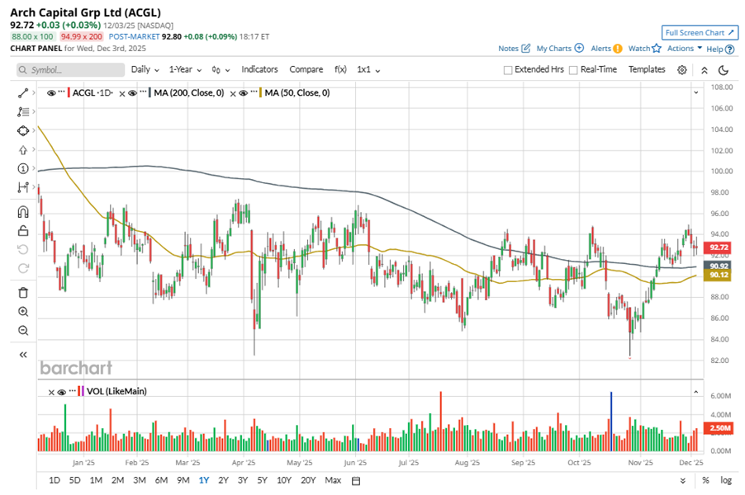This screenshot has width=745, height=495.
Task: Collapse the left drawing toolbar
Action: click(x=23, y=355)
